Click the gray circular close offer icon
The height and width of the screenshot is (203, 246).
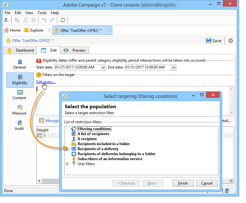230,41
